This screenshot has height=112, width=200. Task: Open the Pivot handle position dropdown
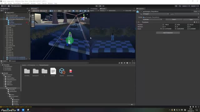click(36, 11)
